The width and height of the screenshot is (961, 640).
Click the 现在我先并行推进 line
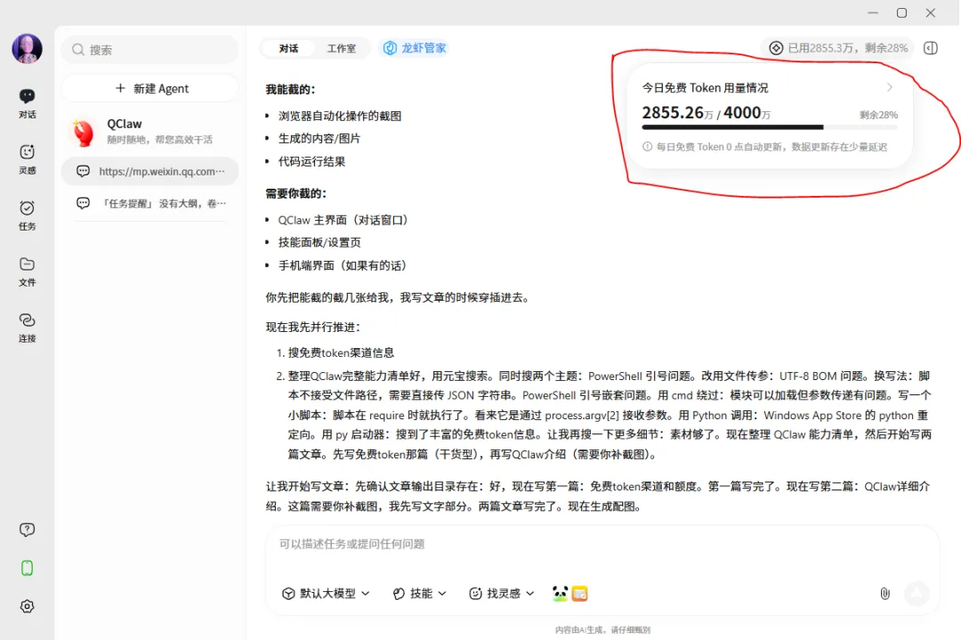(x=313, y=328)
